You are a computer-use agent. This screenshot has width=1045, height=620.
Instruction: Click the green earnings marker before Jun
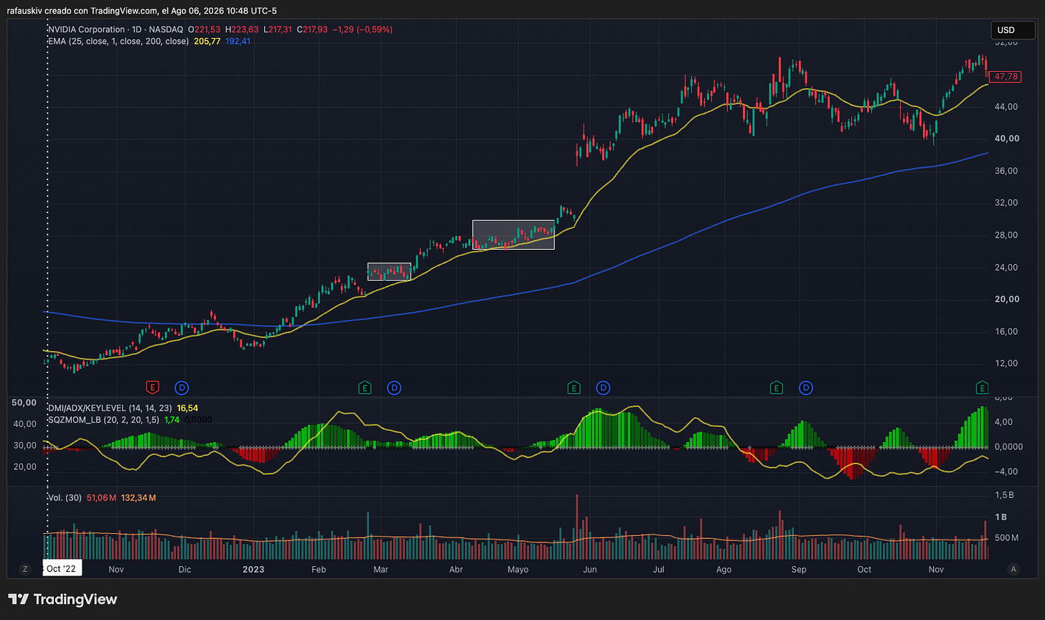click(x=574, y=388)
